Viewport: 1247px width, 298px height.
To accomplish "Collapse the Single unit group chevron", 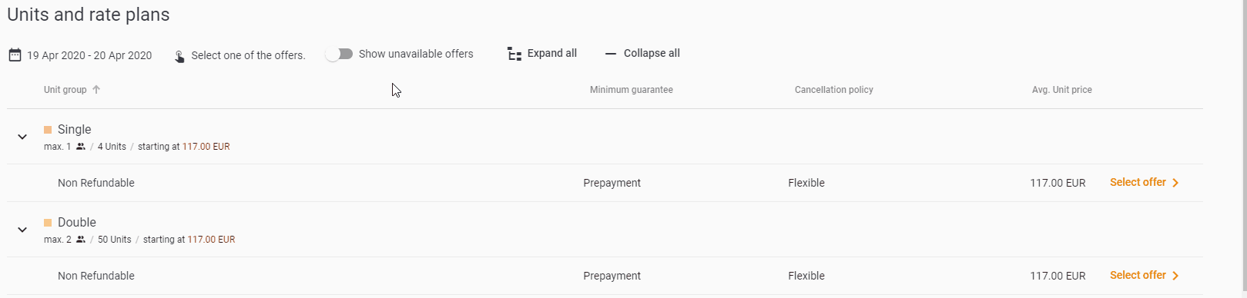I will click(x=22, y=137).
